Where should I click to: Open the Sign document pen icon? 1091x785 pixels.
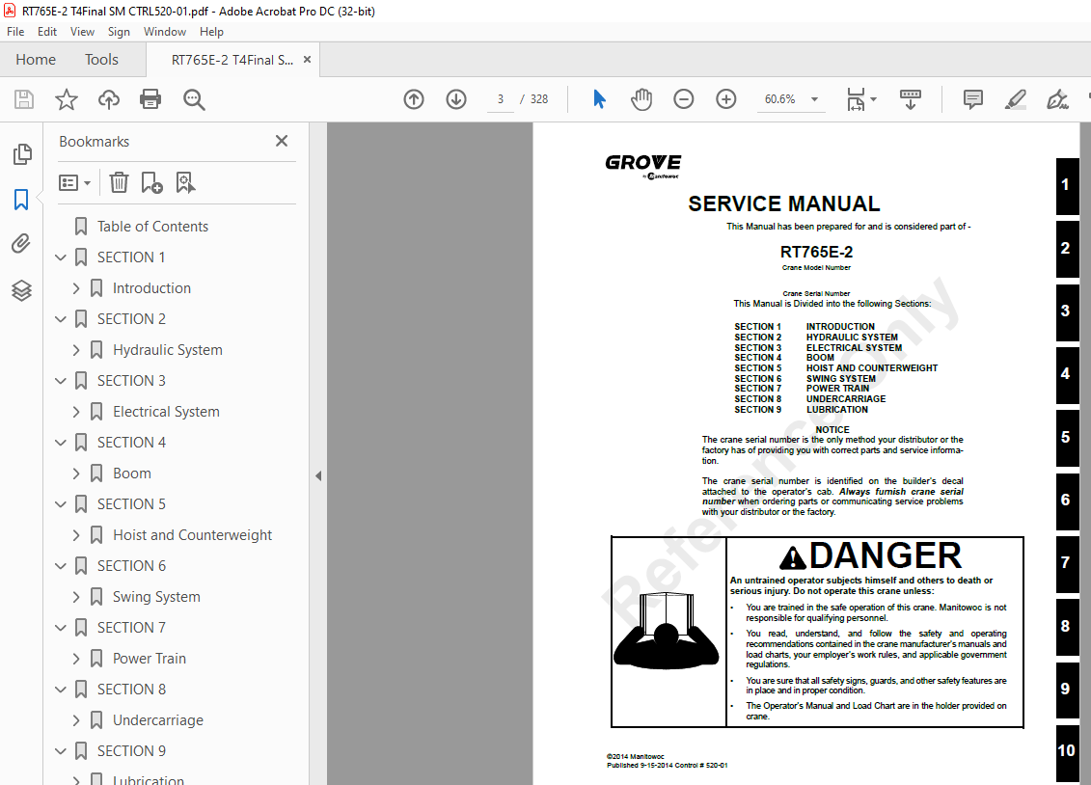click(1057, 99)
